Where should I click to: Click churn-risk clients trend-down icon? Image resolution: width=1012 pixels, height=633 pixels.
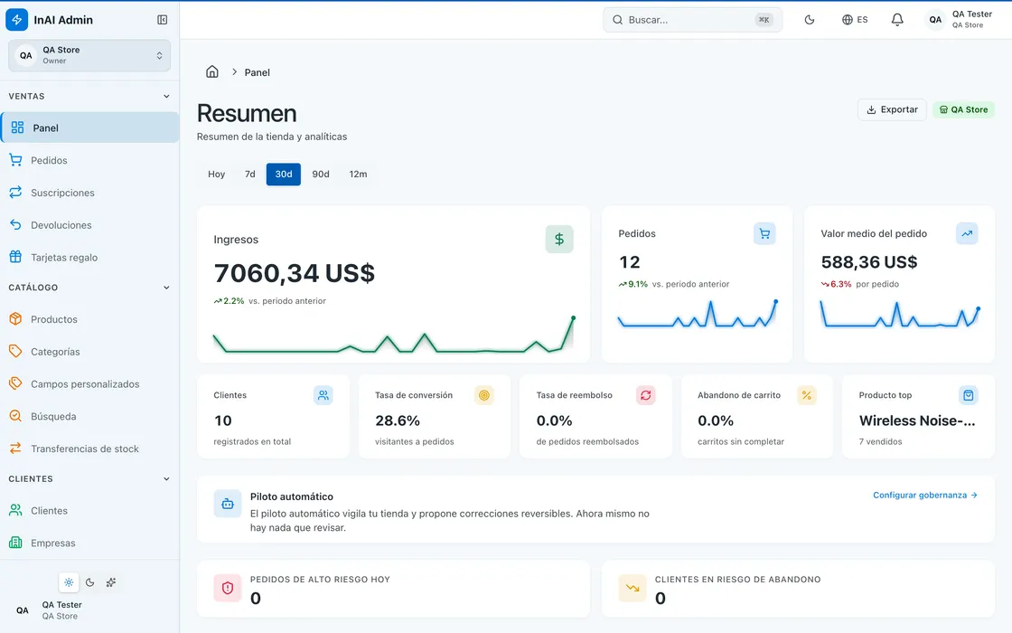point(632,588)
